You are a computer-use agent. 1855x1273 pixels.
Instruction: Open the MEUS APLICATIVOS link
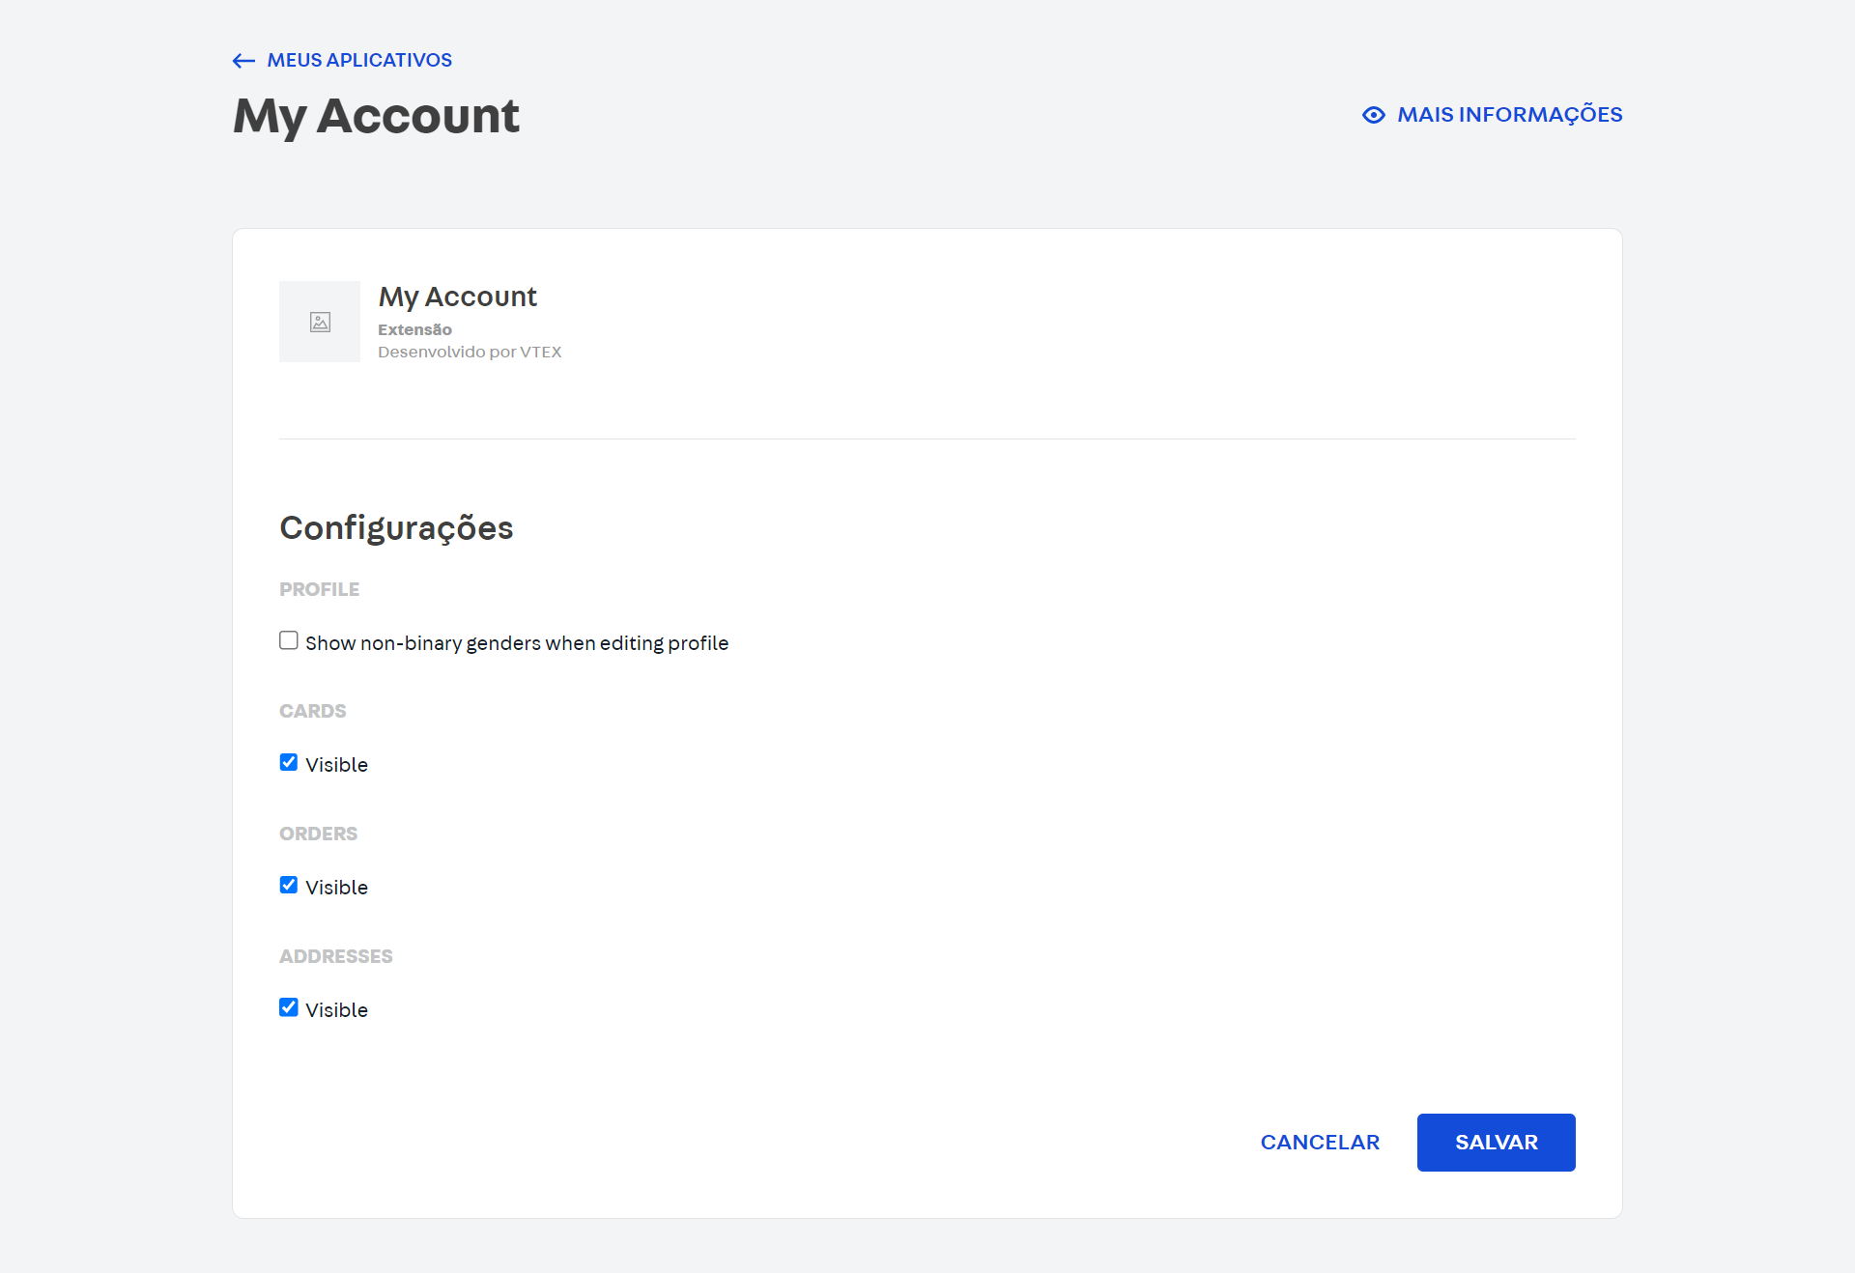(x=358, y=60)
